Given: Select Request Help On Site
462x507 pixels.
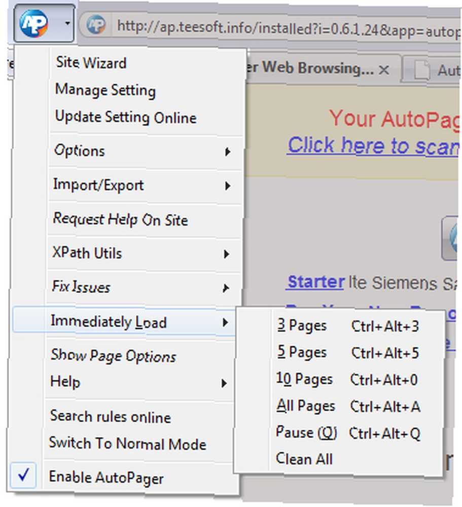Looking at the screenshot, I should (x=120, y=220).
